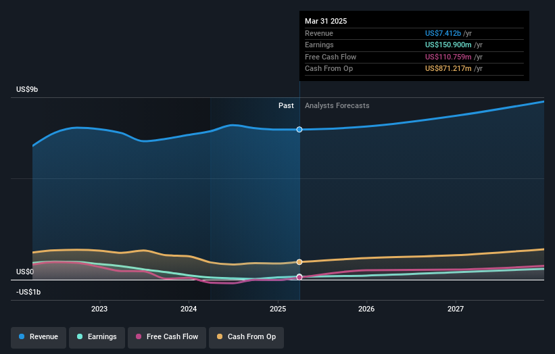Click the Earnings row label in tooltip
The image size is (555, 354).
[319, 45]
